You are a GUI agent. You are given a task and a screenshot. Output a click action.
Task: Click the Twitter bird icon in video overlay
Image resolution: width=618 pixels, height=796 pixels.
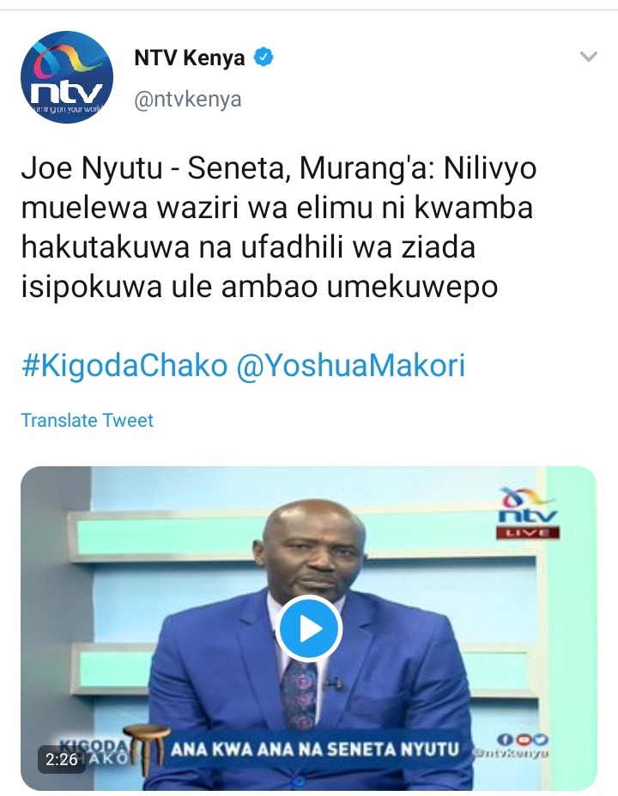coord(541,739)
